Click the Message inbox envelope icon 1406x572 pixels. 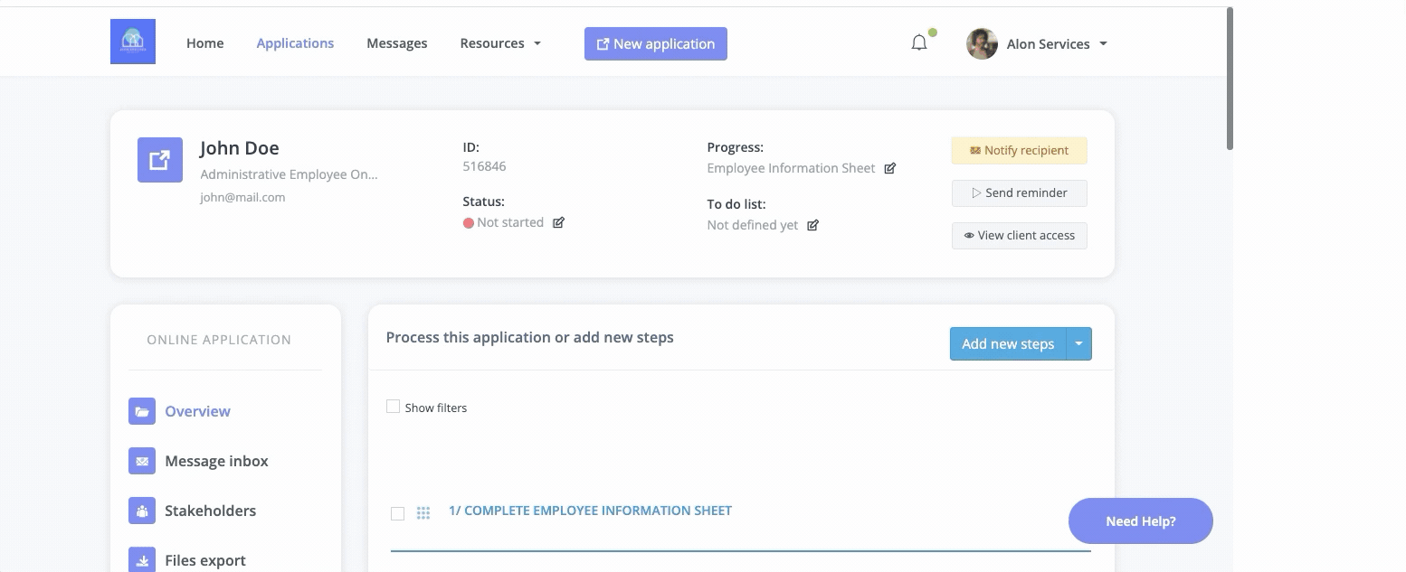[x=142, y=461]
